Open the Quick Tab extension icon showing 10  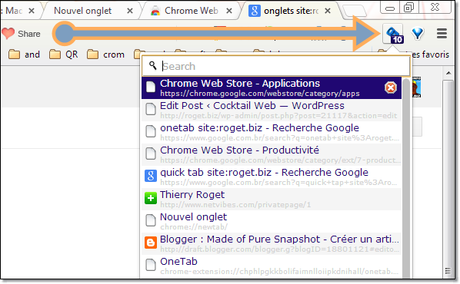tap(393, 35)
